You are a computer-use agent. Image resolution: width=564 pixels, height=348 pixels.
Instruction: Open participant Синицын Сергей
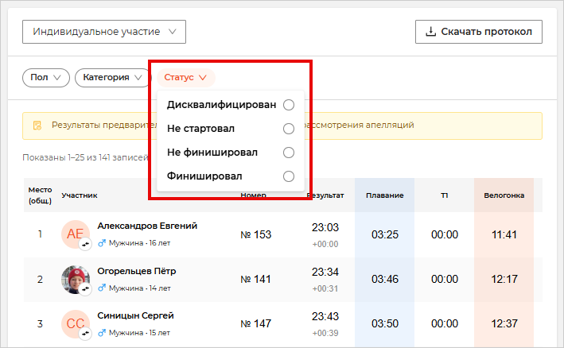[135, 315]
